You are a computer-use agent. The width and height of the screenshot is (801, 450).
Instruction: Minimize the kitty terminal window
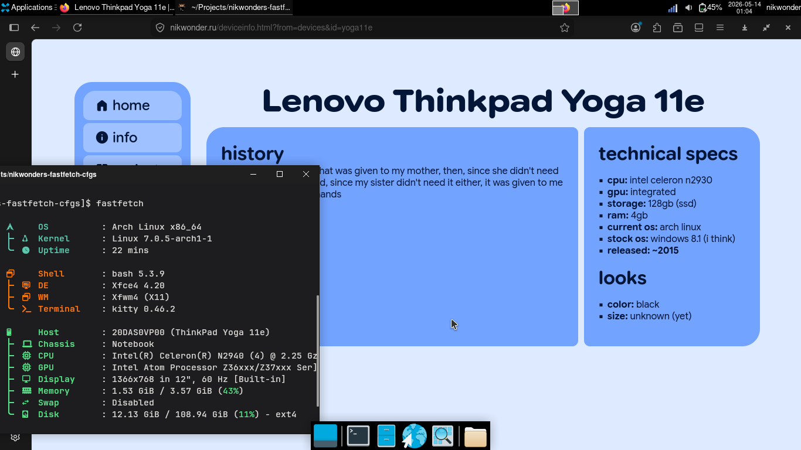point(253,174)
